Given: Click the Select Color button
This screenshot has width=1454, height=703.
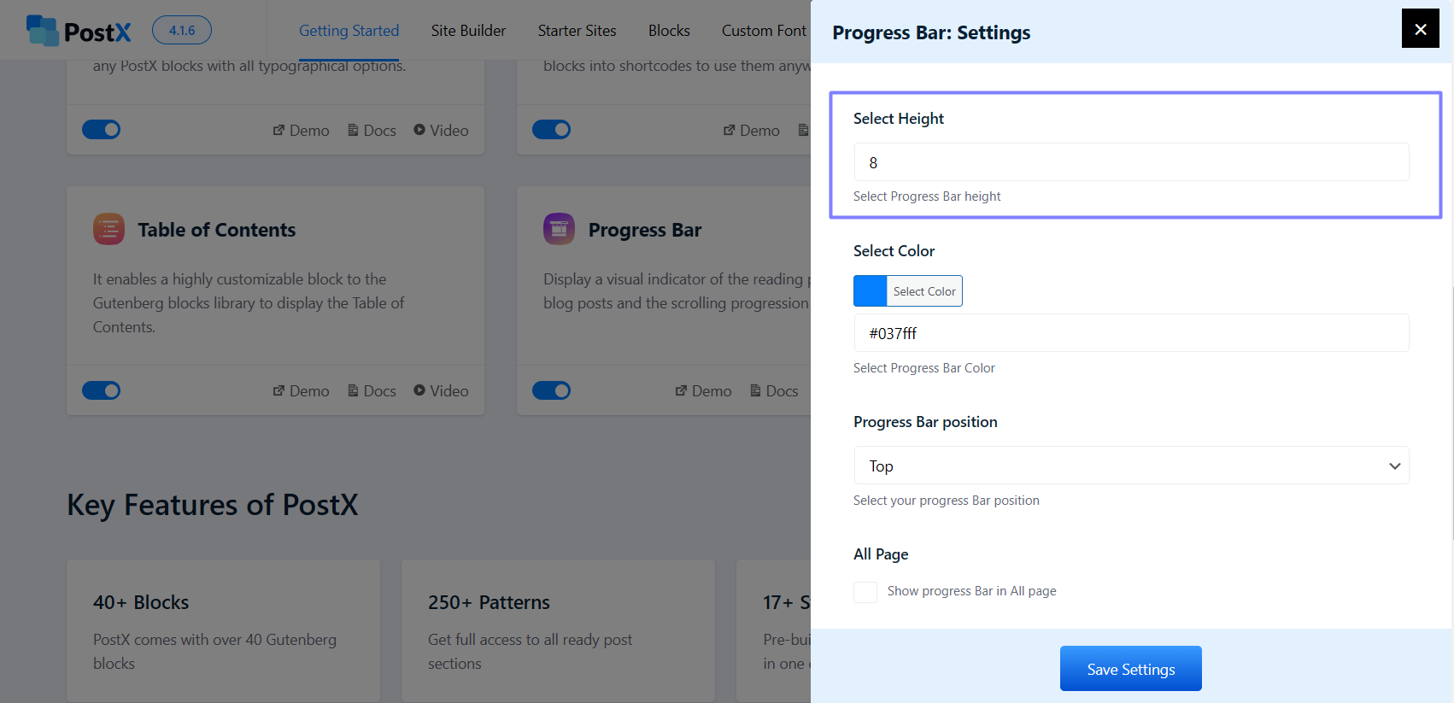Looking at the screenshot, I should click(x=924, y=291).
